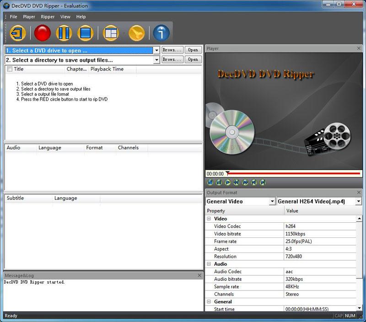
Task: Stop playback in the Player panel
Action: pyautogui.click(x=210, y=182)
